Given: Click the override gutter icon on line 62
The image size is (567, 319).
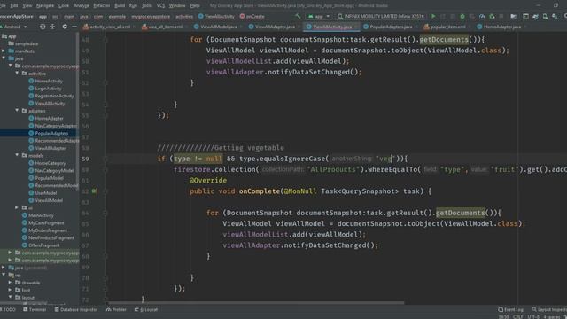Looking at the screenshot, I should [x=94, y=191].
